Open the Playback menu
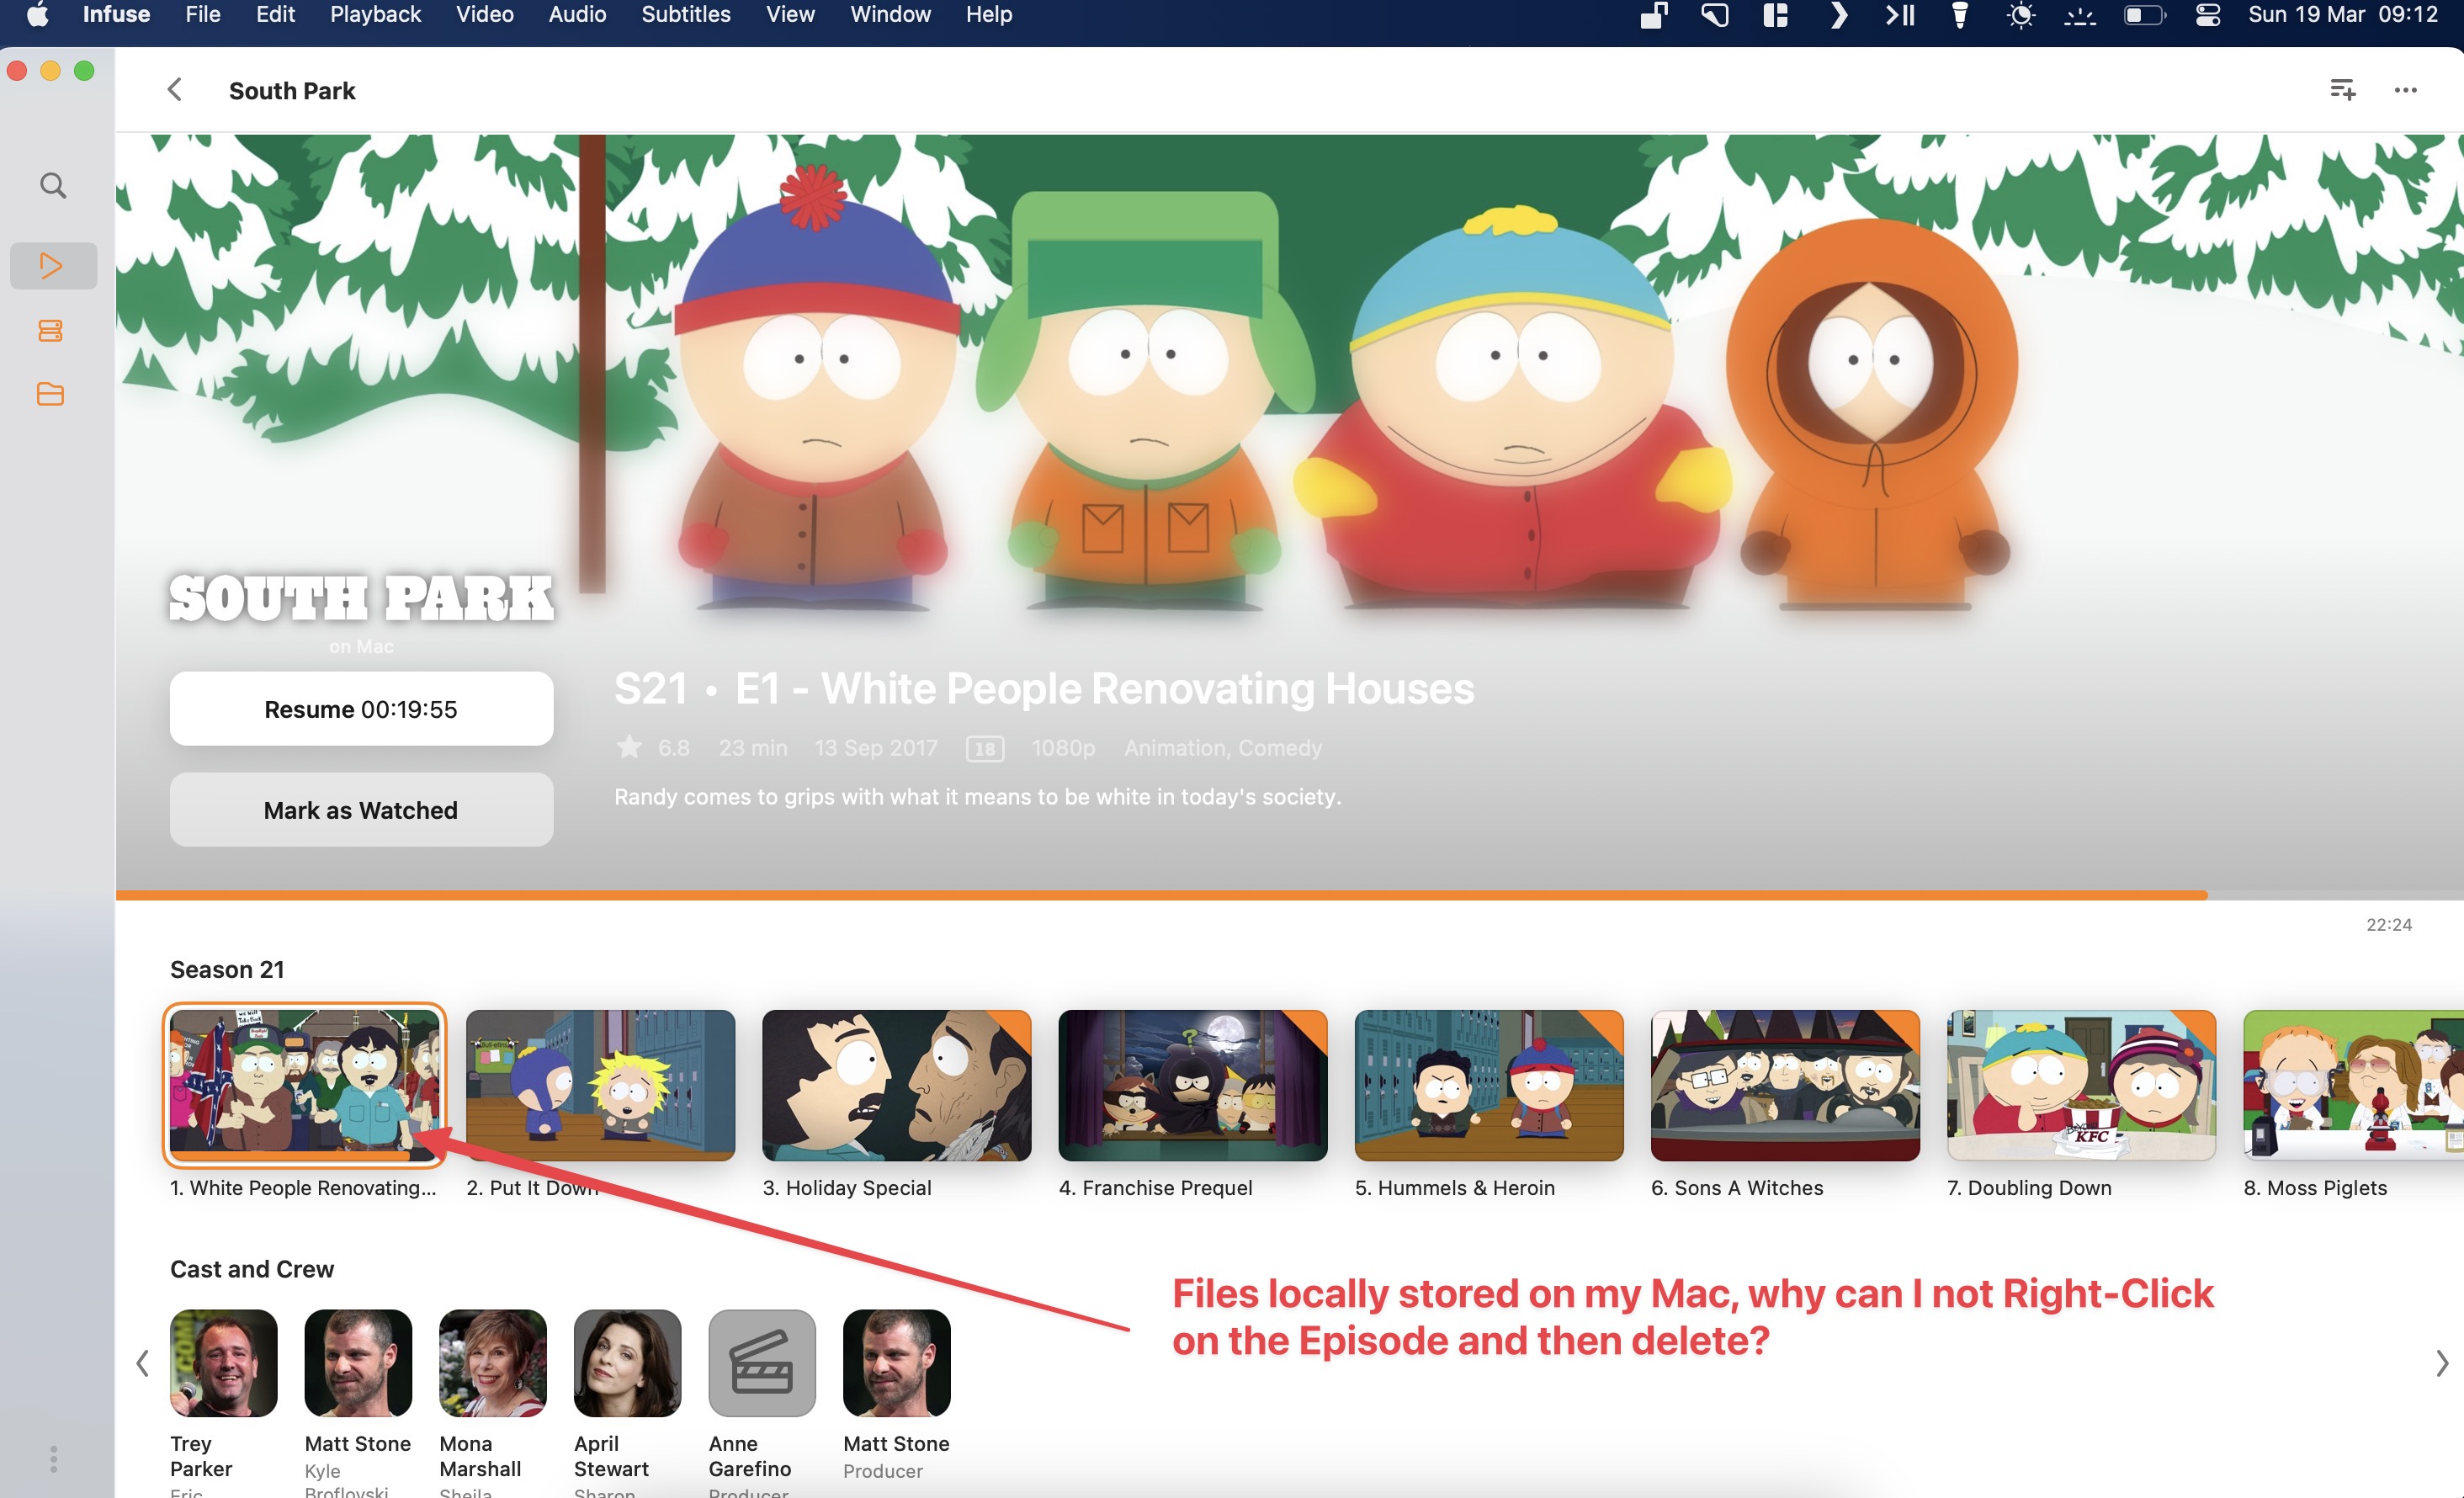Image resolution: width=2464 pixels, height=1498 pixels. coord(375,15)
